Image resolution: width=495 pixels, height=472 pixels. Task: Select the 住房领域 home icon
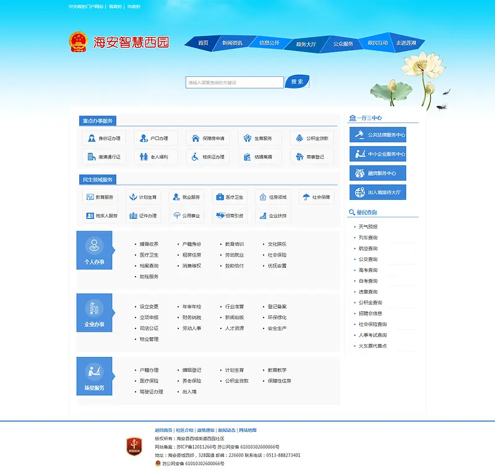coord(263,197)
